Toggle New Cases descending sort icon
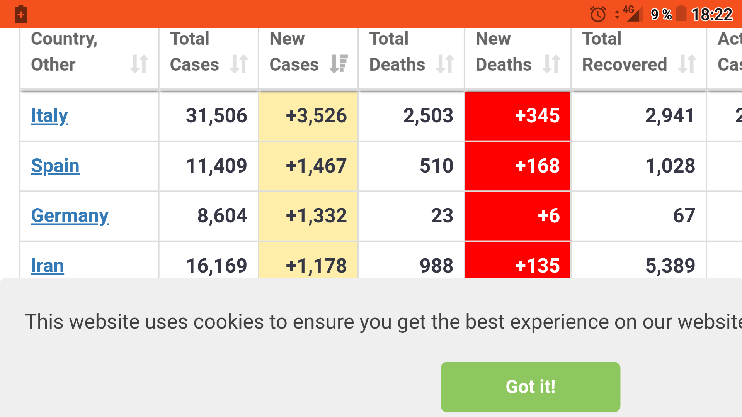Screen dimensions: 742x417 339,64
